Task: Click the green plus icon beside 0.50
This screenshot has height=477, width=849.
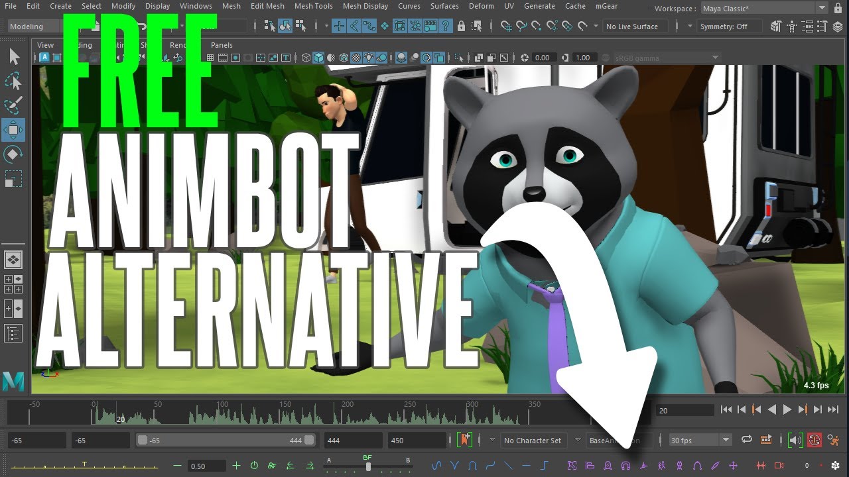Action: pyautogui.click(x=236, y=466)
